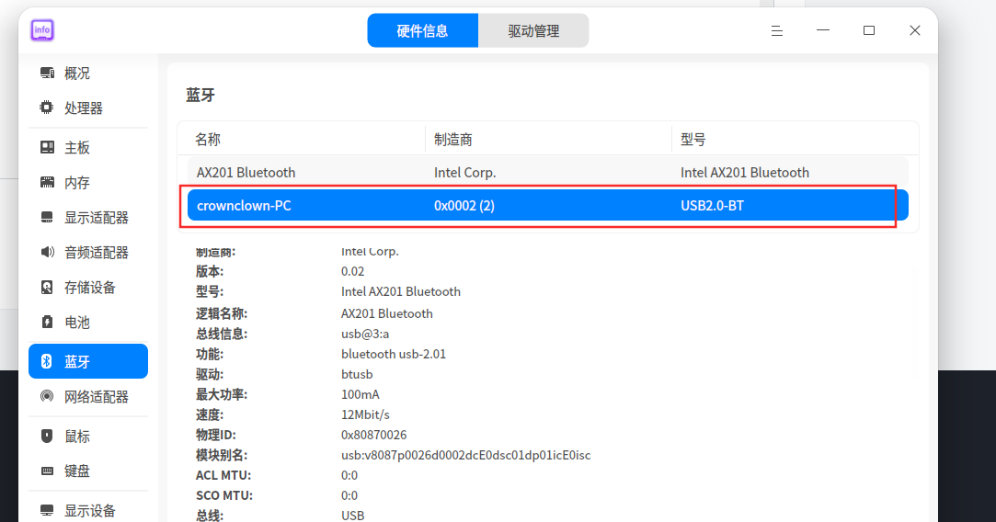Sort by the Manufacturer (制造商) column header

click(548, 139)
